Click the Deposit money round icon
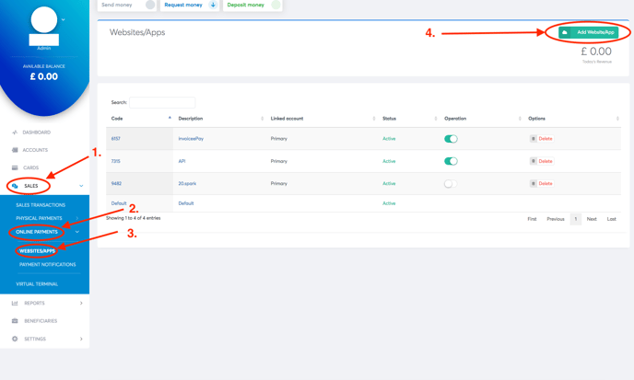 (276, 5)
